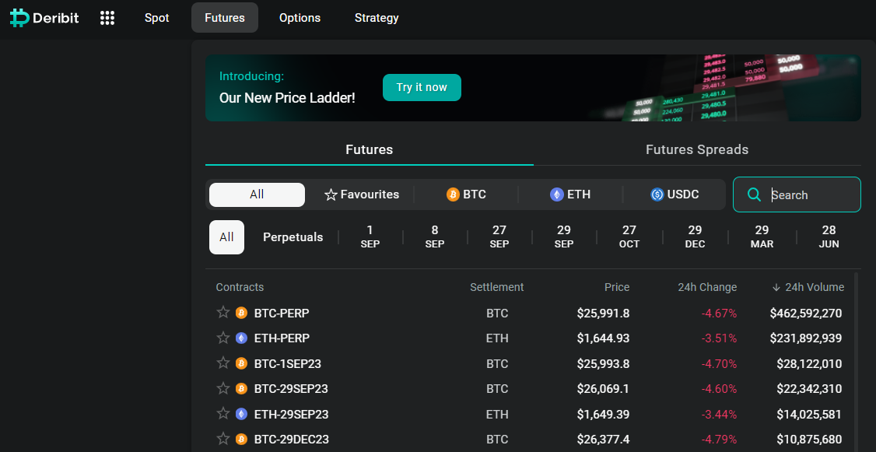Open the BTC-29SEP23 contract name
Screen dimensions: 876x452
291,389
